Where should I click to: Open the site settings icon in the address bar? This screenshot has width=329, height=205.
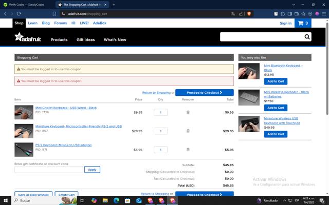coord(63,14)
